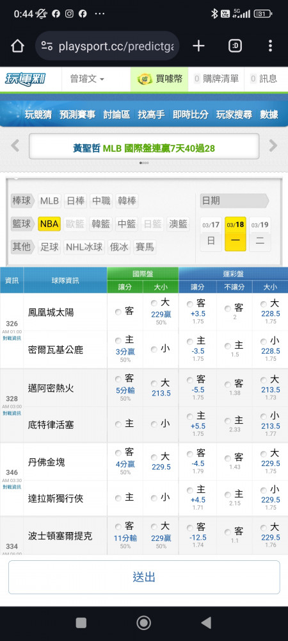Image resolution: width=288 pixels, height=641 pixels.
Task: Select 大 213.5 國際盤 for 邁阿密熱火
Action: pyautogui.click(x=154, y=383)
